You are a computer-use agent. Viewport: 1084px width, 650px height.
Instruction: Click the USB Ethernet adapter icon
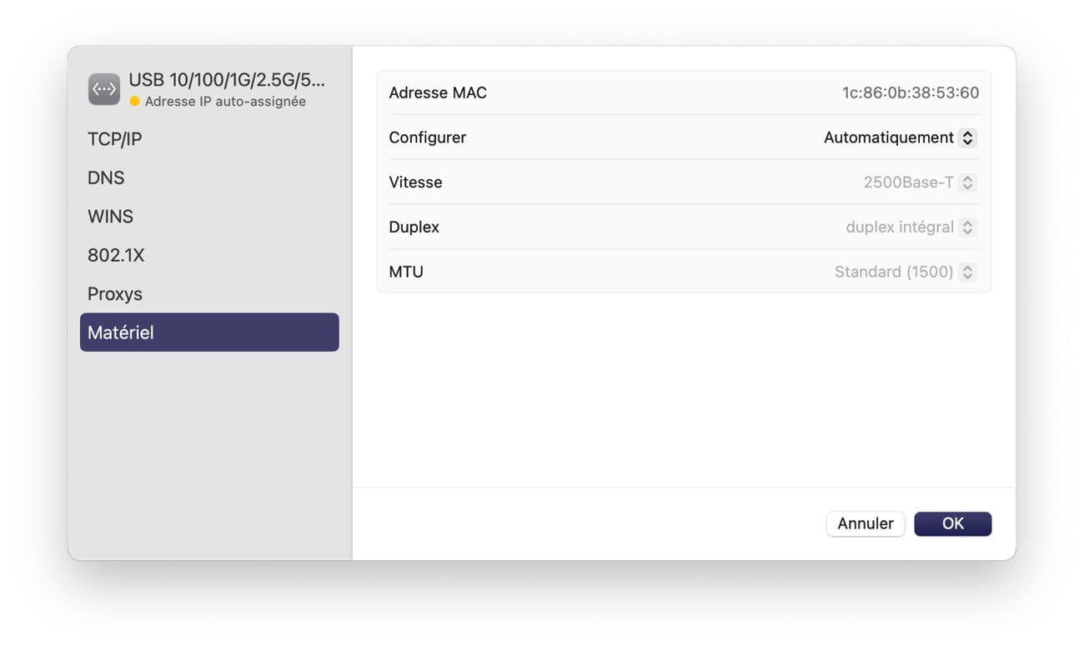pyautogui.click(x=104, y=89)
